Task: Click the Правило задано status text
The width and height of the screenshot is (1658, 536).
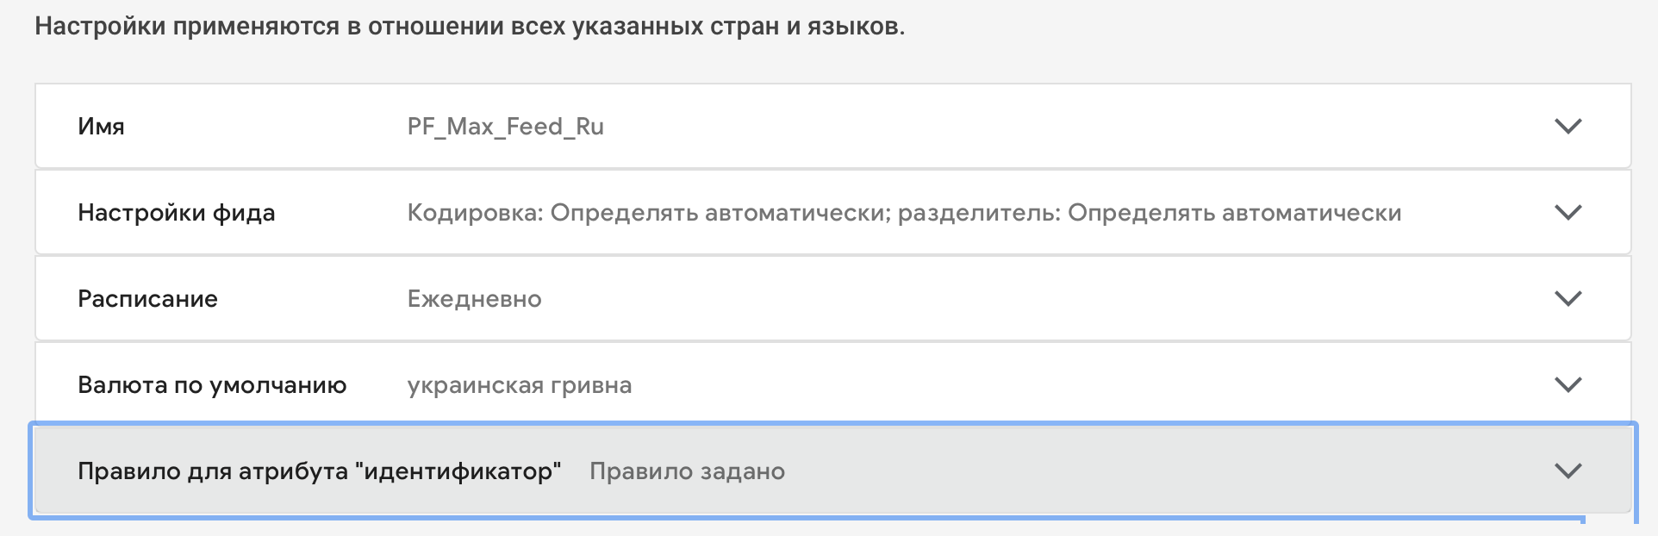Action: 687,471
